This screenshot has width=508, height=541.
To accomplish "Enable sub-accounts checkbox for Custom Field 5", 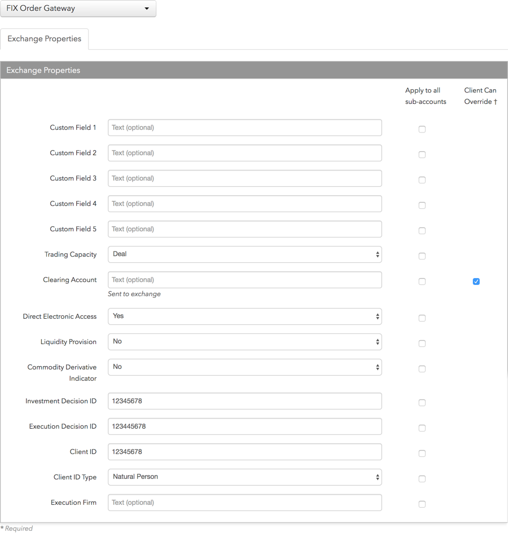I will (422, 231).
